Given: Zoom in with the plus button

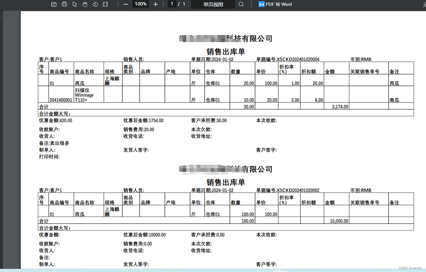Looking at the screenshot, I should (x=156, y=4).
